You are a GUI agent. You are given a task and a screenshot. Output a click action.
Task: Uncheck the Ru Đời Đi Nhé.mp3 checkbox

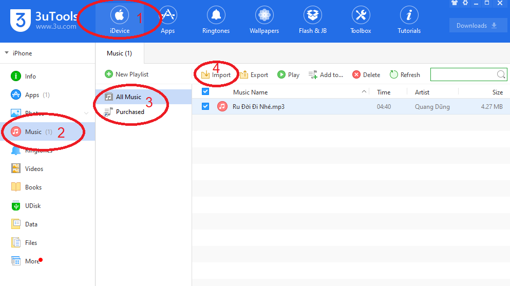click(x=205, y=106)
